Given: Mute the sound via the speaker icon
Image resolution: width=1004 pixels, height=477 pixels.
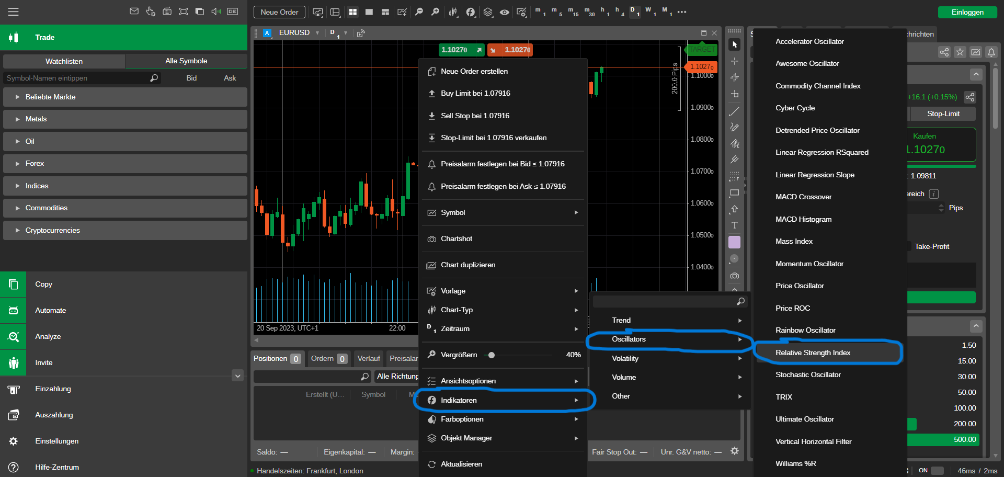Looking at the screenshot, I should pos(216,12).
